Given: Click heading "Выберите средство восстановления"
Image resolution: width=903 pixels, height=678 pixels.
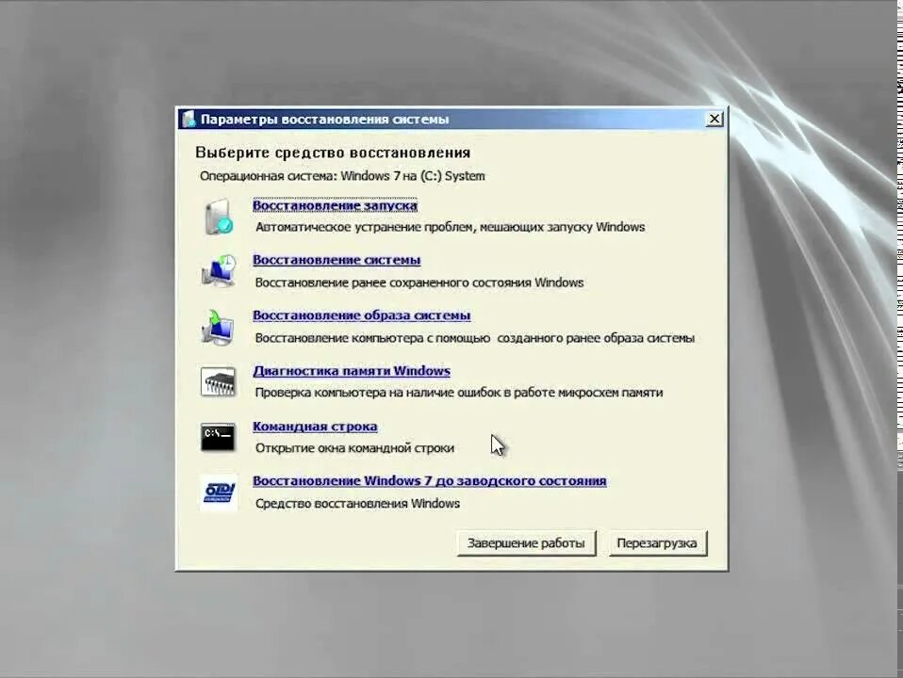Looking at the screenshot, I should tap(333, 153).
